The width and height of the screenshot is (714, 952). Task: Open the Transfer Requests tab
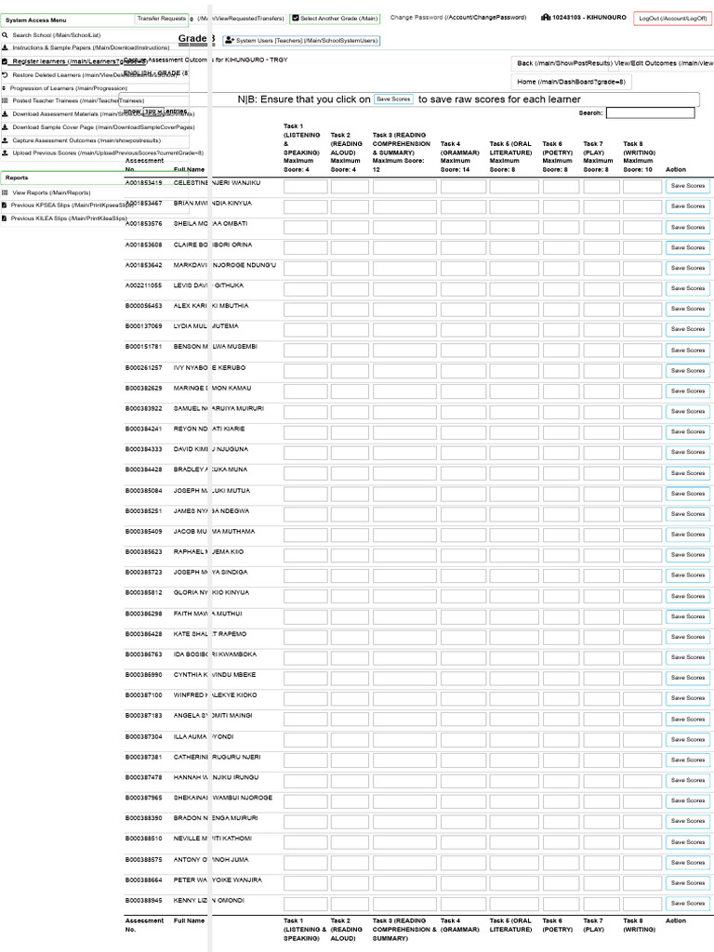tap(161, 19)
